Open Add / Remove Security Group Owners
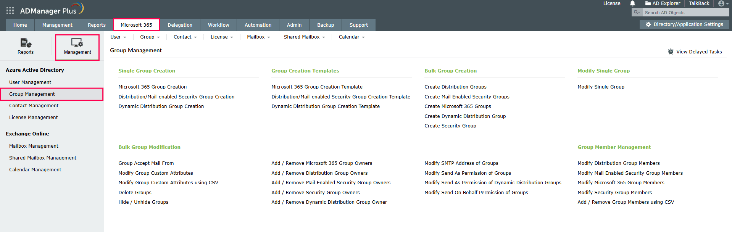 click(316, 193)
